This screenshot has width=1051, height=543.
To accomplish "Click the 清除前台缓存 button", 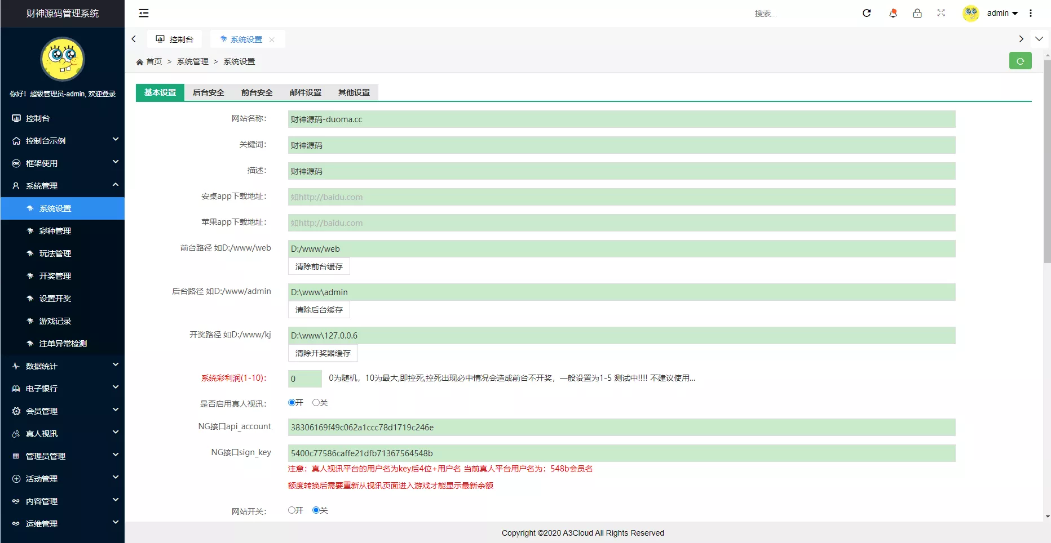I will pos(319,266).
